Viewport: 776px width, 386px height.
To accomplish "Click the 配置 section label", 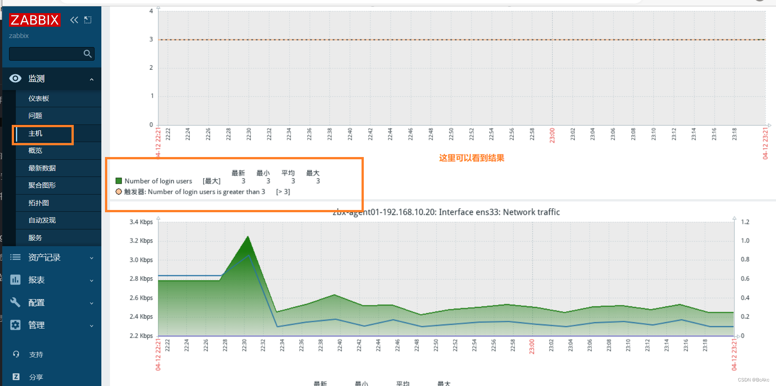I will 37,302.
